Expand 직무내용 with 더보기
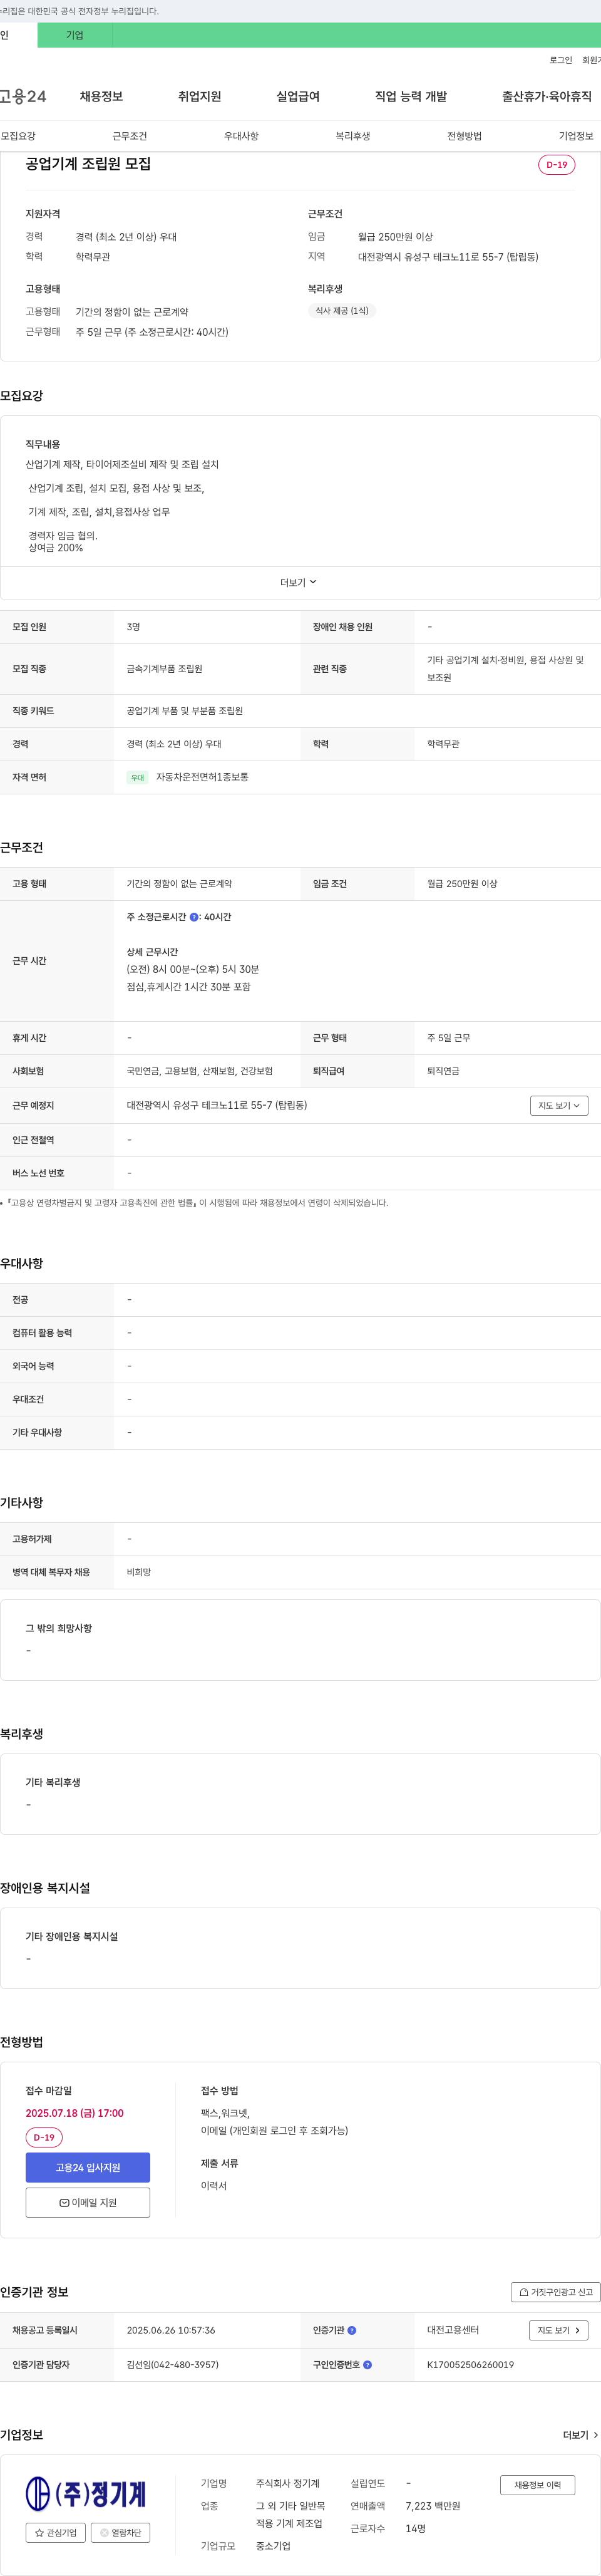Image resolution: width=601 pixels, height=2576 pixels. tap(298, 583)
